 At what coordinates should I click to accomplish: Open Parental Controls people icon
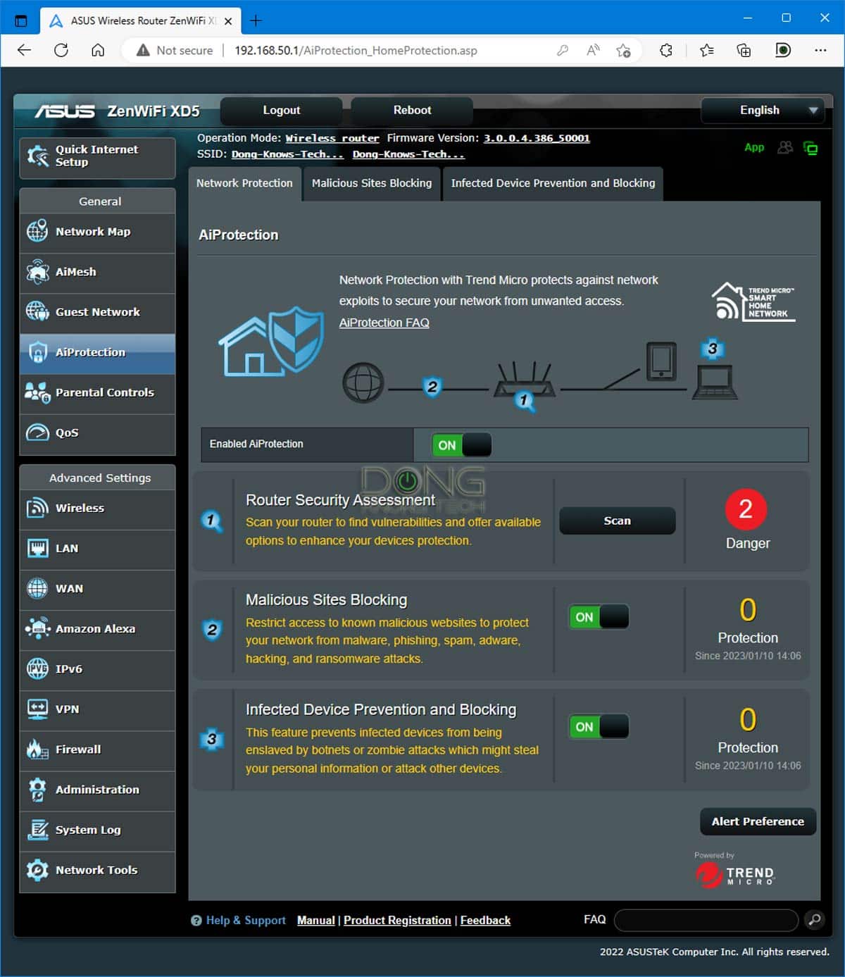coord(37,392)
